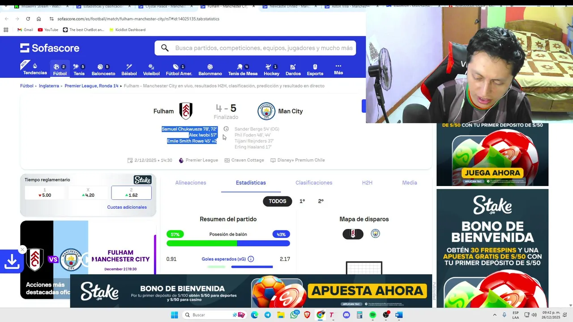Switch to the Clasificaciones tab
This screenshot has height=322, width=573.
pyautogui.click(x=314, y=182)
